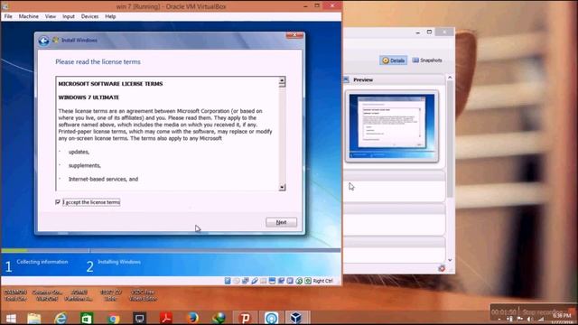
Task: Click the back arrow in Install Windows
Action: [43, 41]
